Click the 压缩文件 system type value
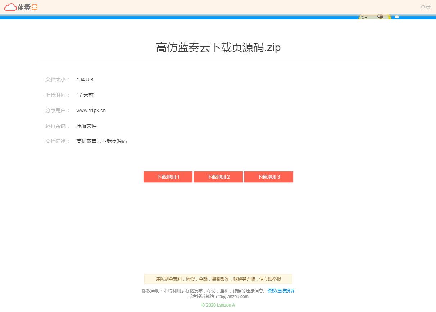This screenshot has height=312, width=436. tap(86, 126)
